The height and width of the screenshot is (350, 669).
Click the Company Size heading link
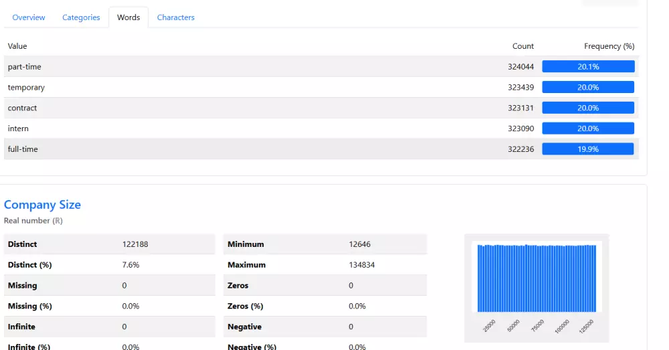point(42,205)
